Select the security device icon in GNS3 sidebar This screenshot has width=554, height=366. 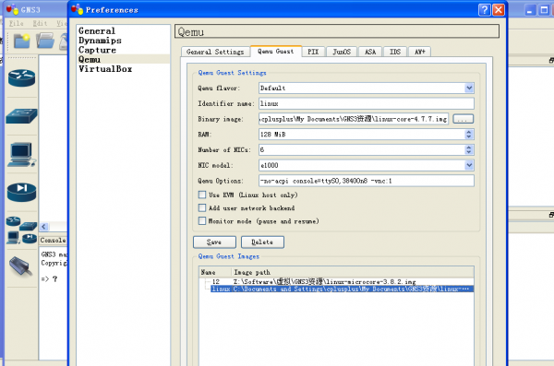[x=21, y=192]
